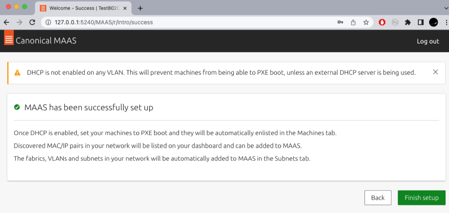
Task: Click the Finish setup button
Action: (x=421, y=198)
